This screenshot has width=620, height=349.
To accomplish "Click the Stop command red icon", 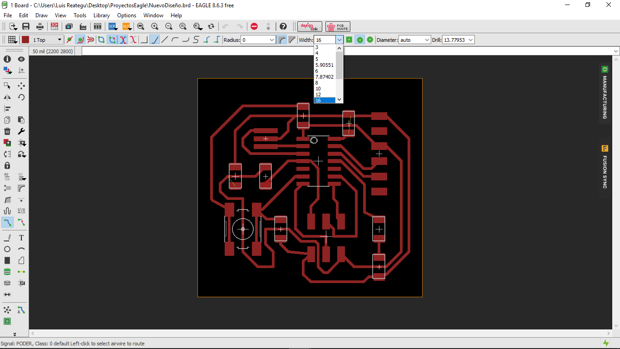I will coord(254,26).
